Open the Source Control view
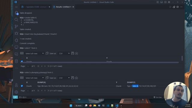Image resolution: width=192 pixels, height=108 pixels. [16, 26]
